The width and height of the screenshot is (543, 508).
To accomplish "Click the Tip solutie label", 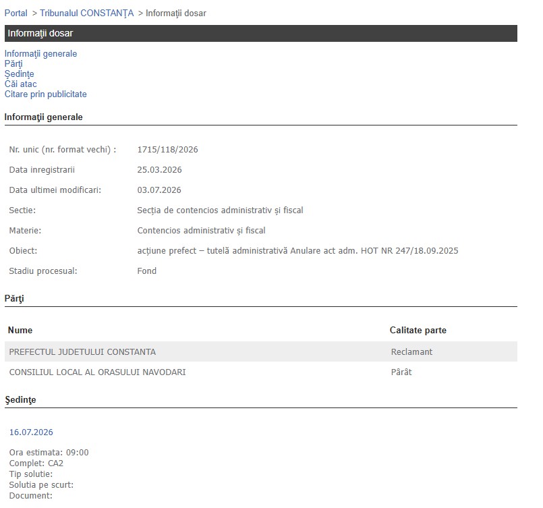I will point(31,474).
